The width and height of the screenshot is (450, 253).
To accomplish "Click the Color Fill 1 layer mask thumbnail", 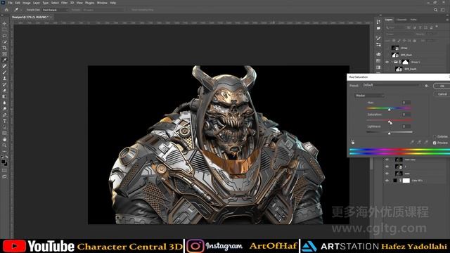I will [x=406, y=181].
